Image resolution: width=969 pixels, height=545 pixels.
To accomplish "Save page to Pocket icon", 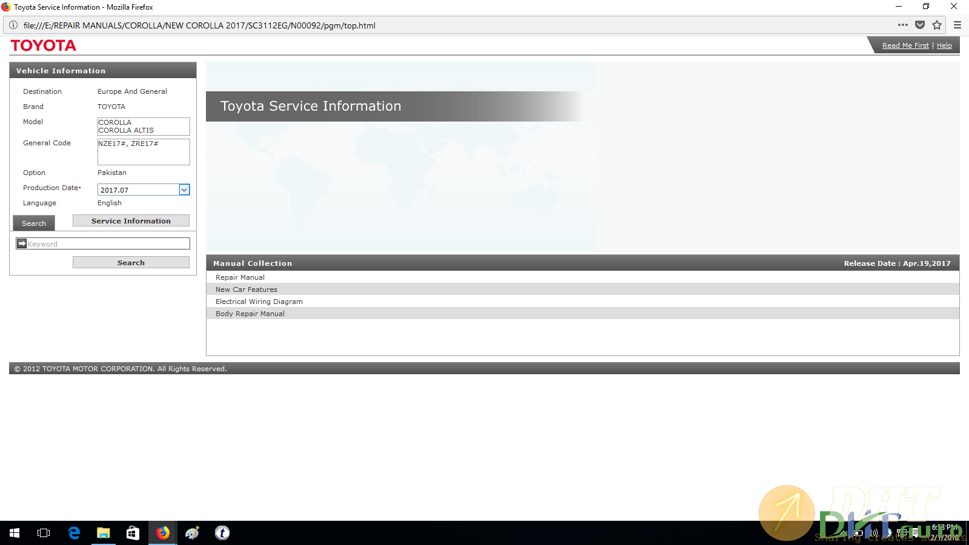I will [920, 25].
